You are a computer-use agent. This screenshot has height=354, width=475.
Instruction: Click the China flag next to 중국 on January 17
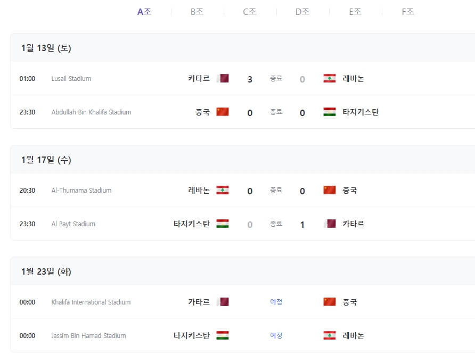click(329, 190)
